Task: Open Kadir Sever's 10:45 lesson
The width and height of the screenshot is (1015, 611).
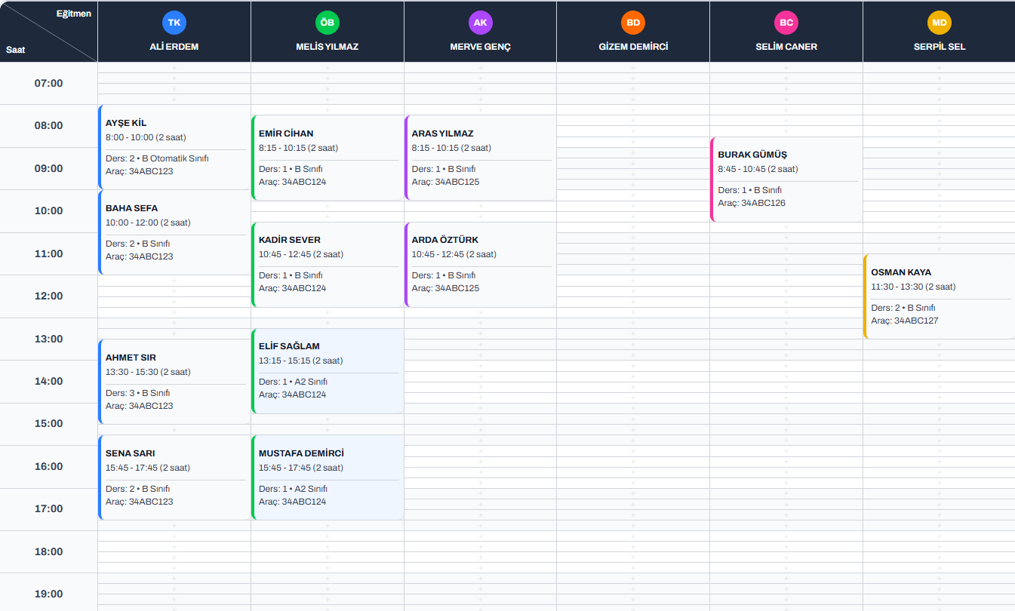Action: pos(328,264)
